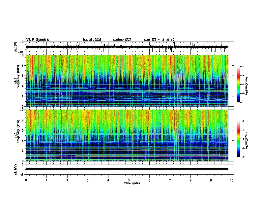Click the "VLF Spectra" plot title
This screenshot has height=202, width=261.
[x=37, y=40]
